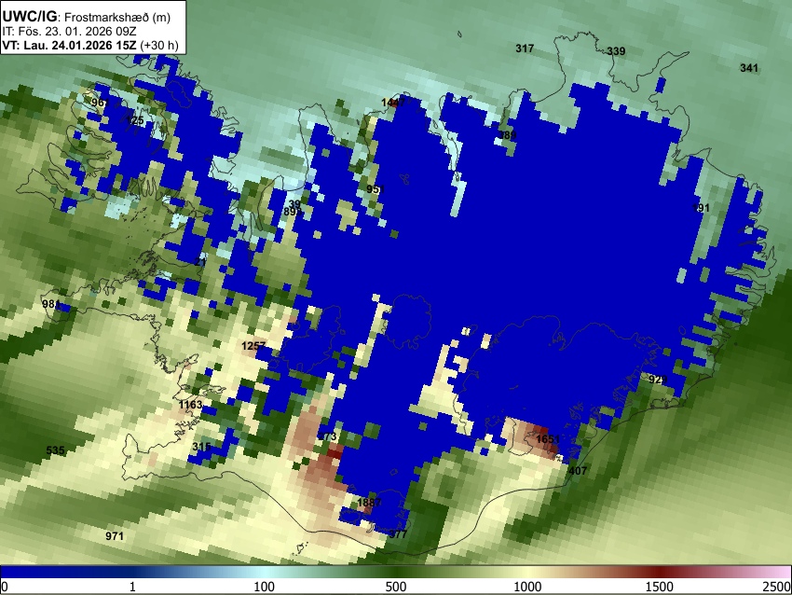Viewport: 792px width, 595px height.
Task: Click the map value 971
Action: pyautogui.click(x=115, y=536)
